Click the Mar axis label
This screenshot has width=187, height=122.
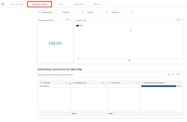(x=130, y=60)
